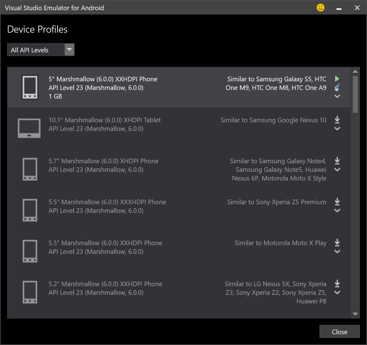Expand details of 10.1" Marshmallow Tablet
The width and height of the screenshot is (367, 345).
click(x=337, y=128)
